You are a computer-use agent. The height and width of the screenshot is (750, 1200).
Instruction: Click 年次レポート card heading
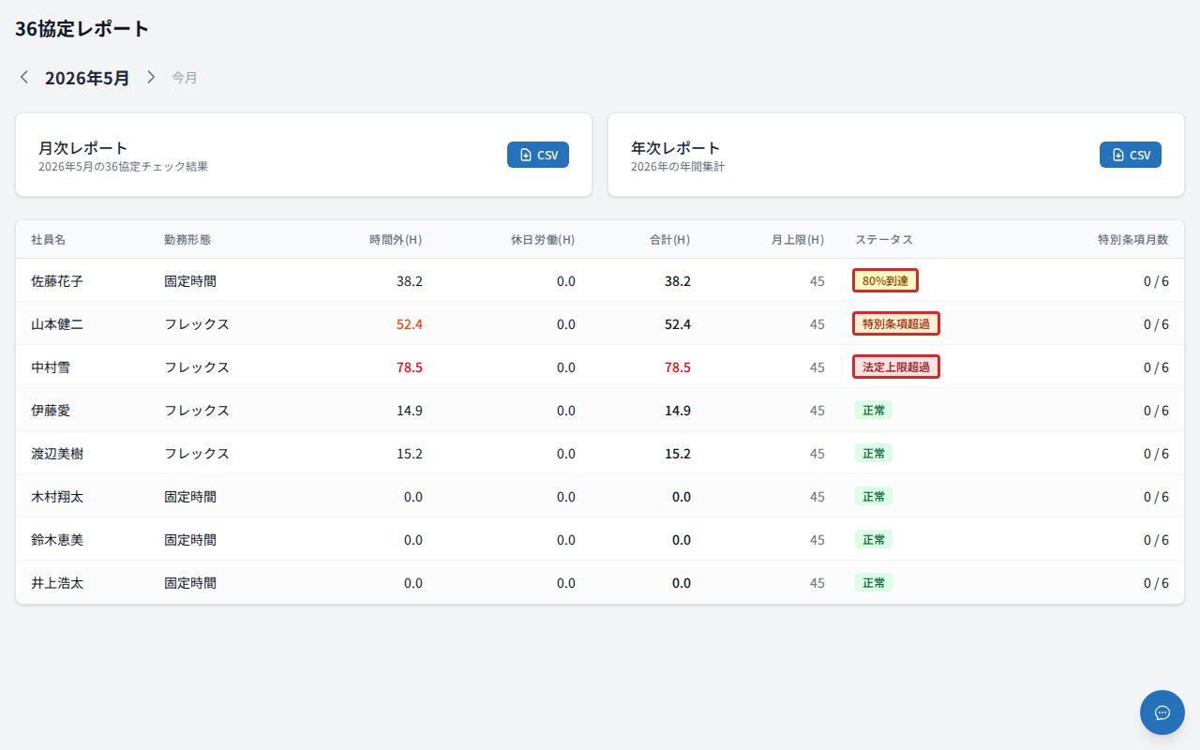(x=676, y=148)
